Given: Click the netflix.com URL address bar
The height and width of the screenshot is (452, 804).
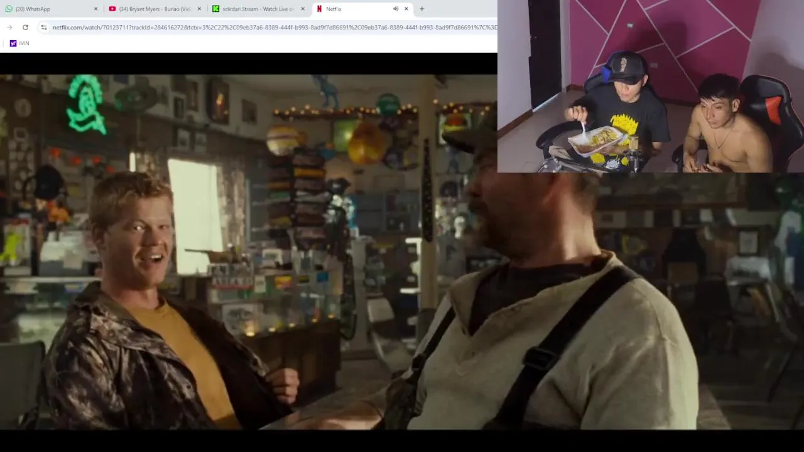Looking at the screenshot, I should coord(274,27).
